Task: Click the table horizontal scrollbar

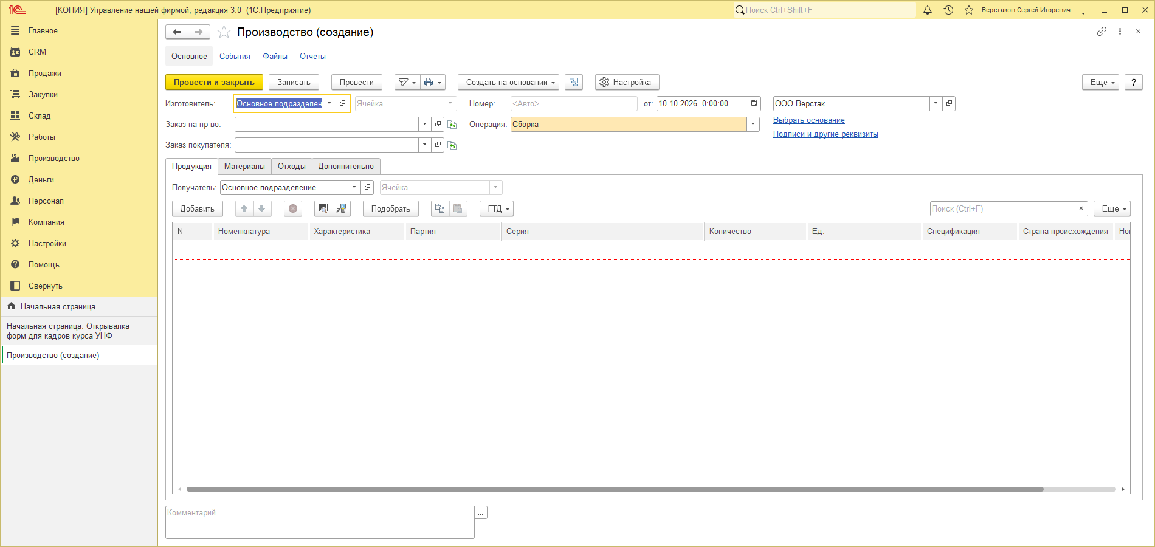Action: [x=615, y=489]
